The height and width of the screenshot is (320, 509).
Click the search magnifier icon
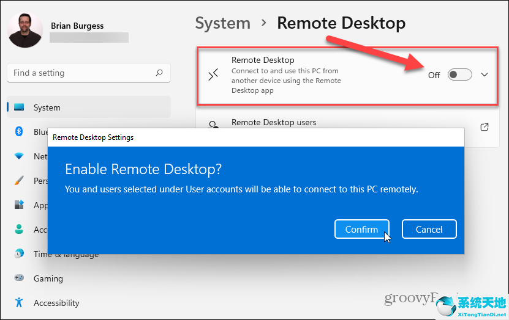click(159, 73)
